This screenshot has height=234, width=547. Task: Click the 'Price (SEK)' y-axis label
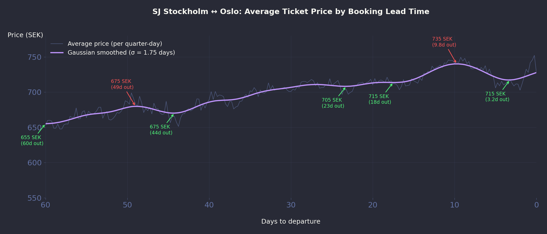(25, 35)
